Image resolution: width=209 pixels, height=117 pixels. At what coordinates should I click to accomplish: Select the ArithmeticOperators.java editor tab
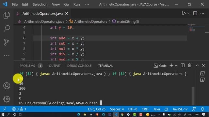click(x=42, y=14)
